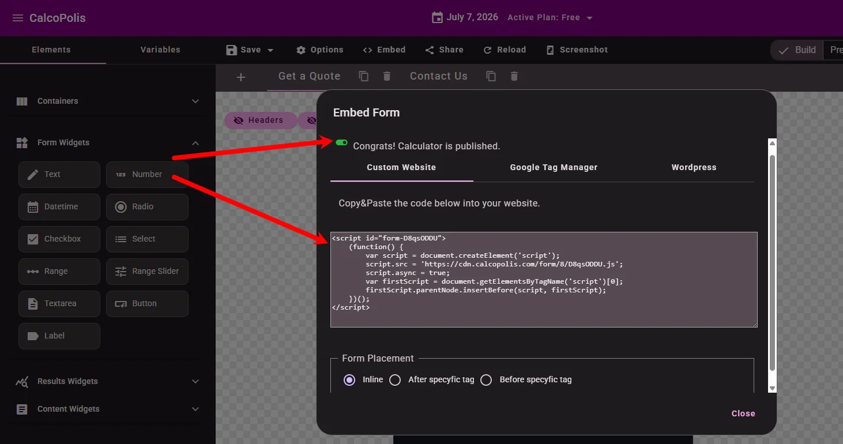Click the Save floppy disk icon
This screenshot has width=843, height=444.
click(232, 50)
